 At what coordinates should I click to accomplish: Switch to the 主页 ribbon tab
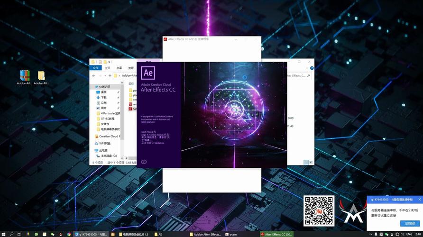click(x=107, y=68)
